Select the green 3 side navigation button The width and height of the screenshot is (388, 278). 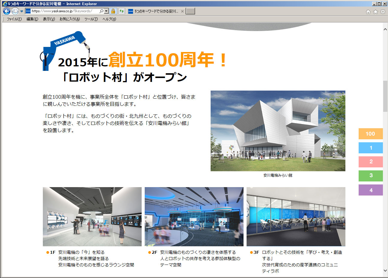(x=371, y=176)
